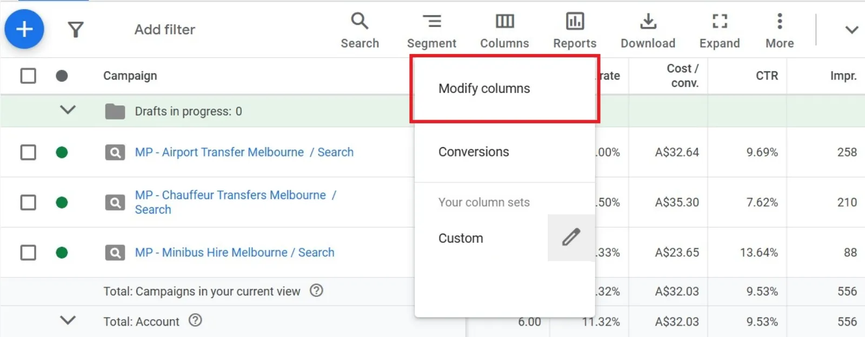Click the Total: Account 11.32% rate value
Screen dimensions: 865x337
(x=601, y=322)
